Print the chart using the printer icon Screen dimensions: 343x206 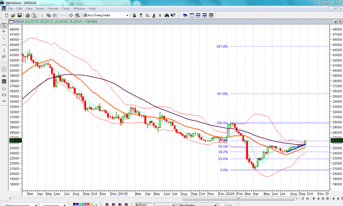pos(28,15)
